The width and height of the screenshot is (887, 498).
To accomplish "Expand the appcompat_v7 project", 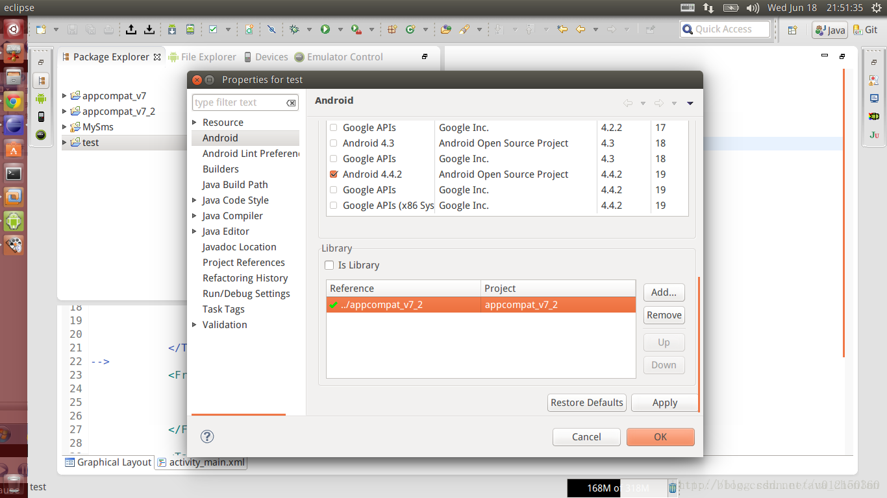I will (64, 96).
